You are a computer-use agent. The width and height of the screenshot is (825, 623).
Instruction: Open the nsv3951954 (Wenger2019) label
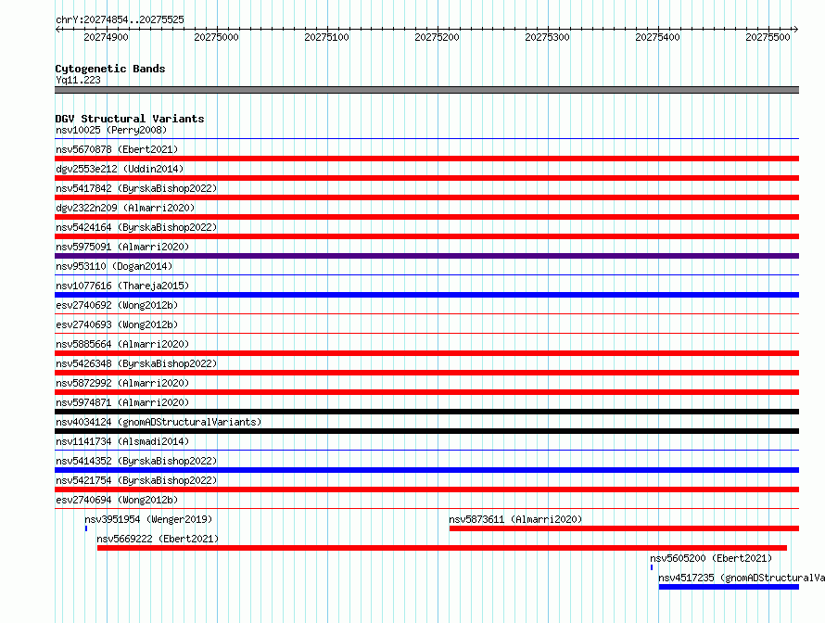[x=148, y=519]
